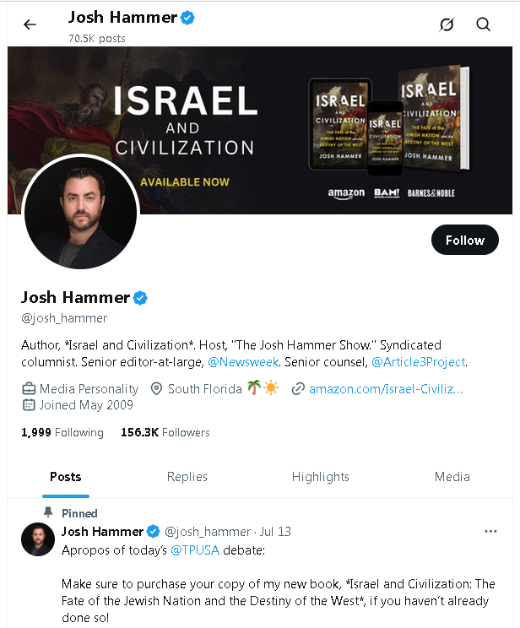Switch to the Replies tab

point(187,477)
